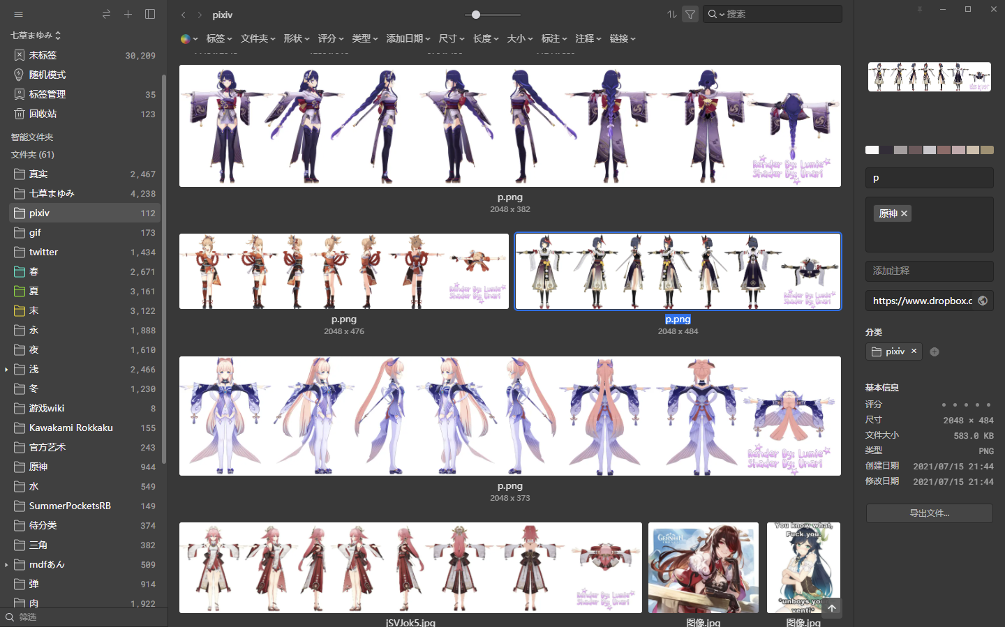Toggle the sidebar layout panel icon
Screen dimensions: 1005x627
150,14
